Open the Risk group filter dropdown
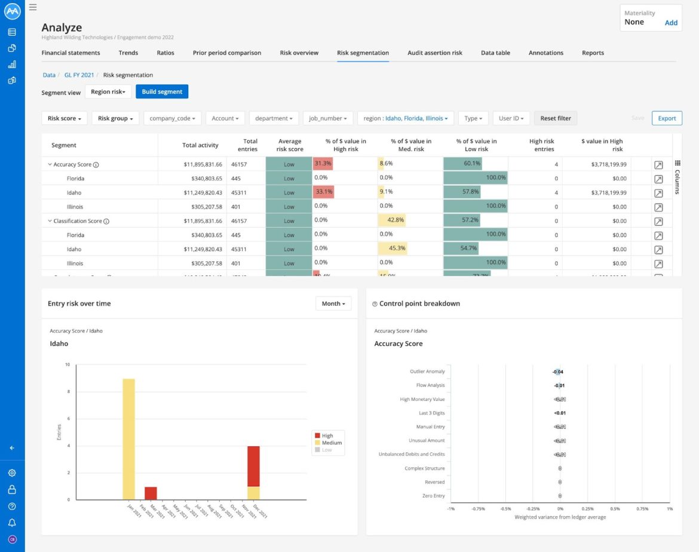699x552 pixels. pyautogui.click(x=115, y=118)
